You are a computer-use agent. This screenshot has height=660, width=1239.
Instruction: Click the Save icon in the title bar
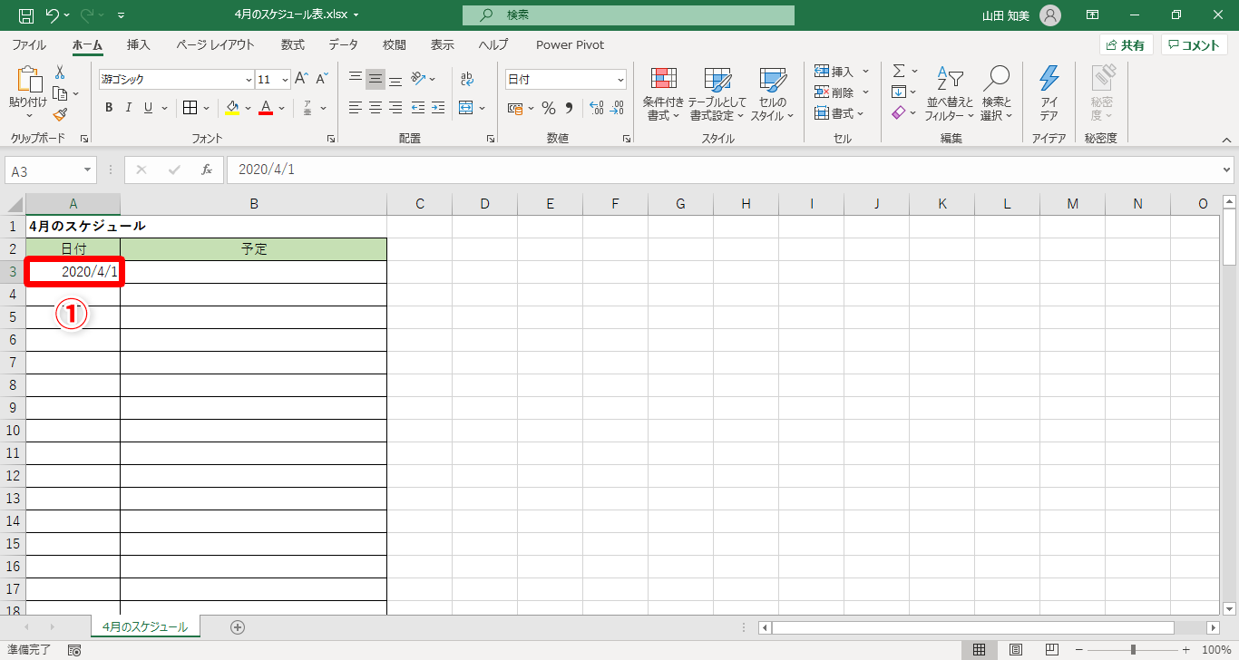[x=26, y=15]
